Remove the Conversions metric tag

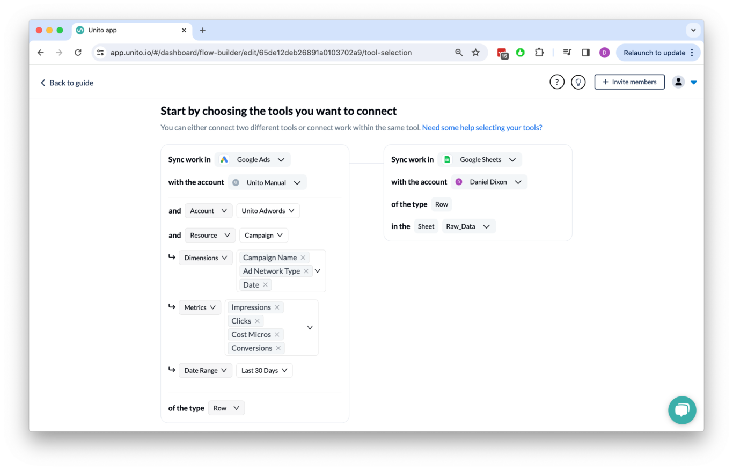278,348
